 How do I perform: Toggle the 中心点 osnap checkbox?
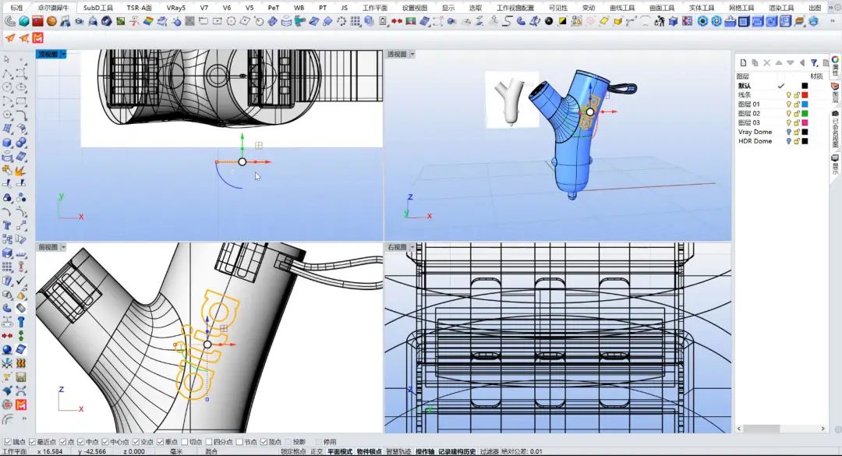105,442
